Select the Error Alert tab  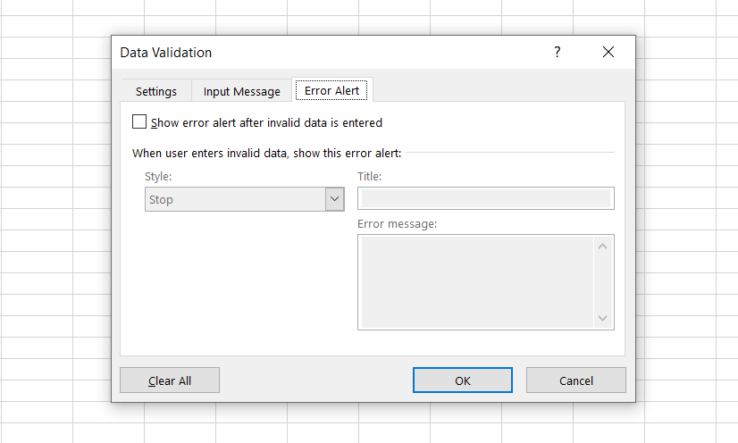click(332, 91)
